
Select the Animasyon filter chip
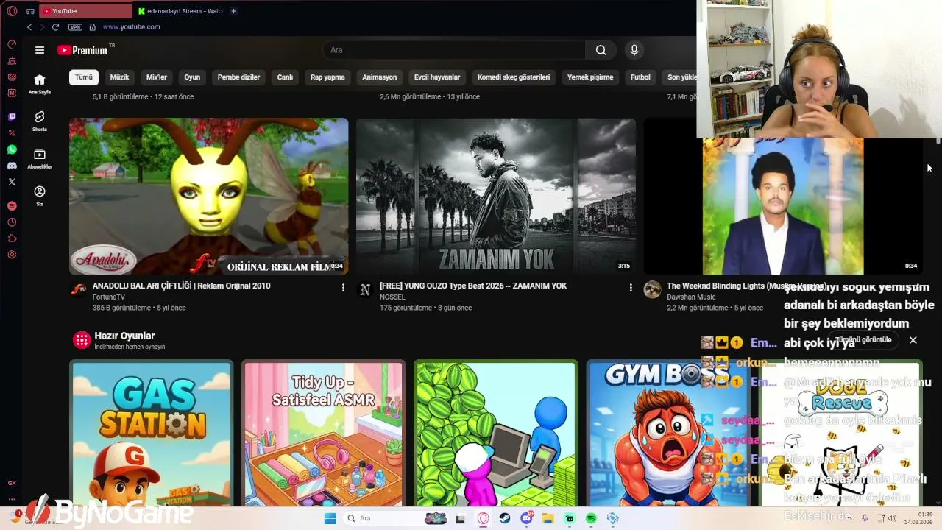(380, 77)
